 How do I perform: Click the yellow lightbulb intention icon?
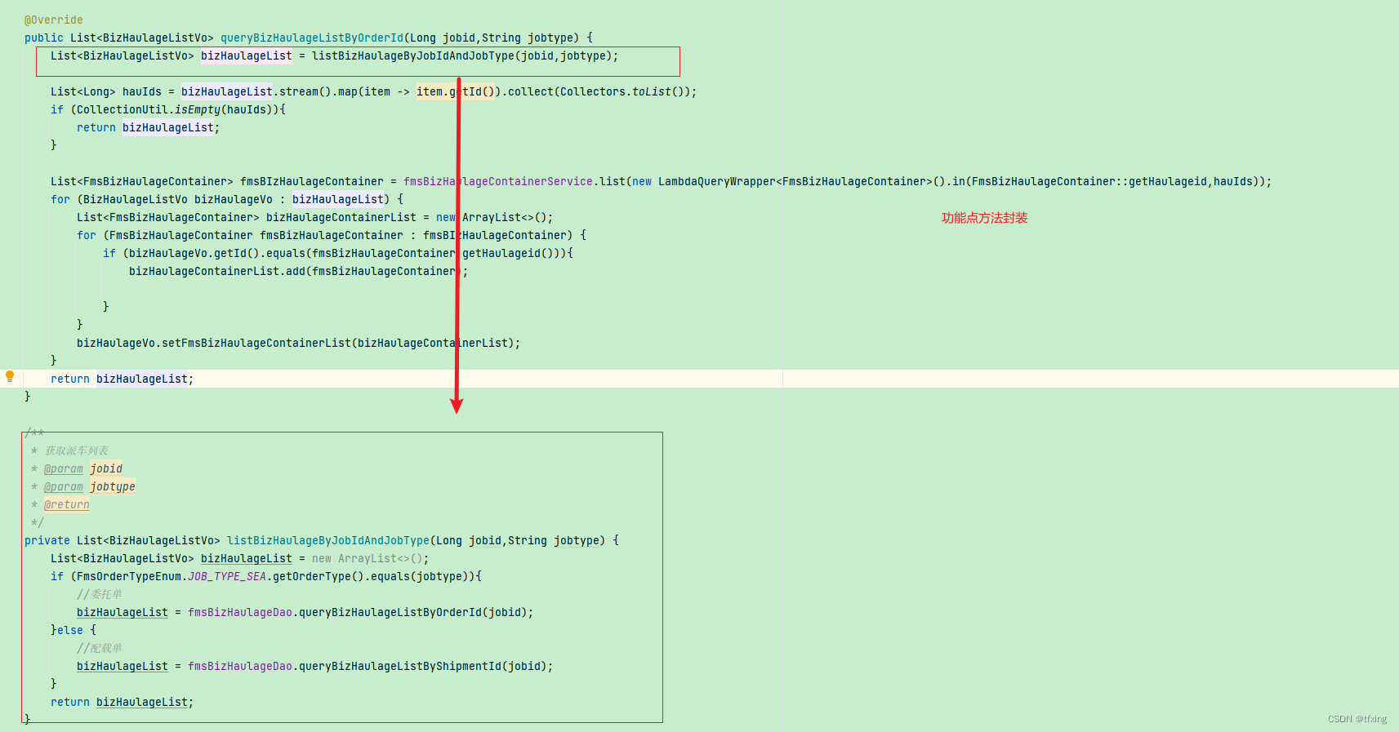coord(10,376)
